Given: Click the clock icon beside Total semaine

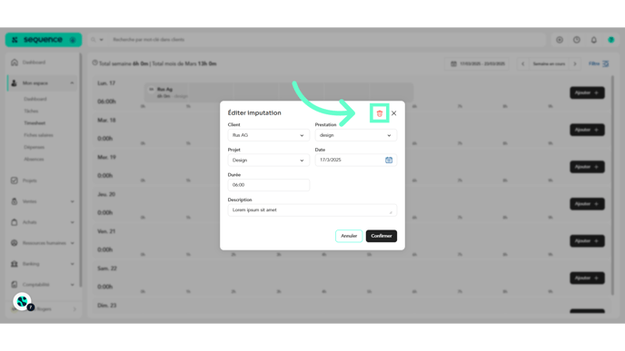Looking at the screenshot, I should [94, 63].
